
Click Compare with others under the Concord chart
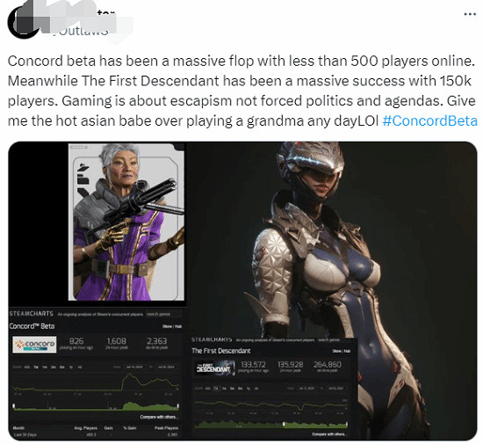tap(159, 417)
